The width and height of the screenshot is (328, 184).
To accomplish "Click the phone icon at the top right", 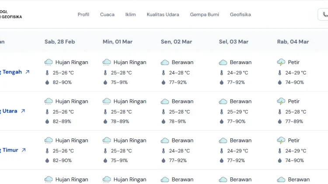I will tap(325, 14).
